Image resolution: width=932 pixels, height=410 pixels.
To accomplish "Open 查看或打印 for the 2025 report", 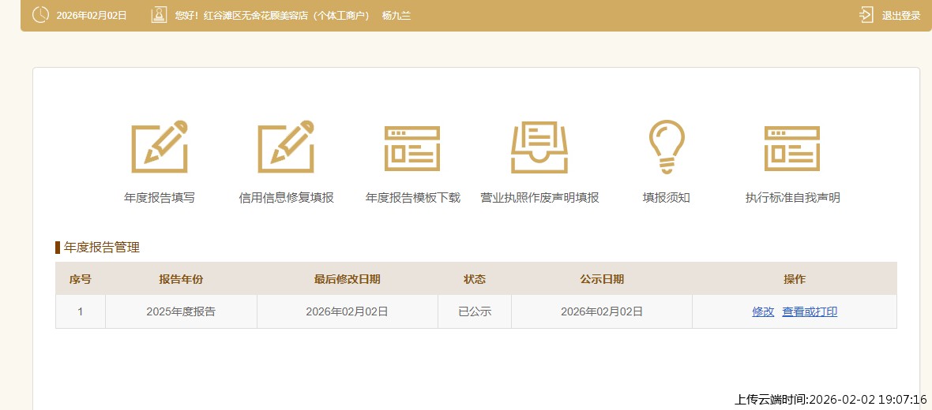I will [x=810, y=311].
